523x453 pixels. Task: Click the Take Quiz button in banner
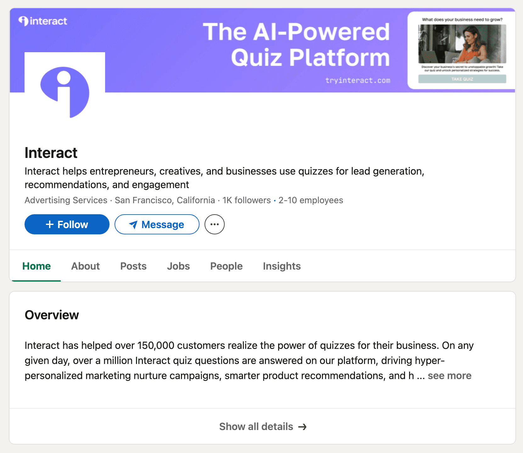462,79
